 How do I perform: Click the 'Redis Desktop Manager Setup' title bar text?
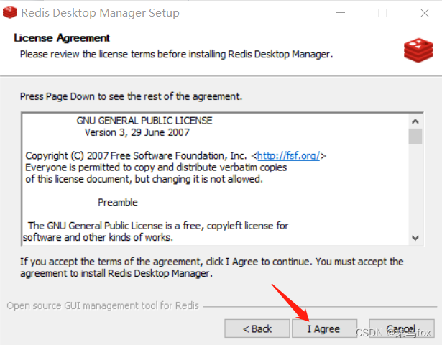tap(101, 13)
